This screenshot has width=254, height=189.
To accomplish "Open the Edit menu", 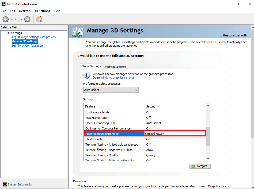I will (x=13, y=11).
